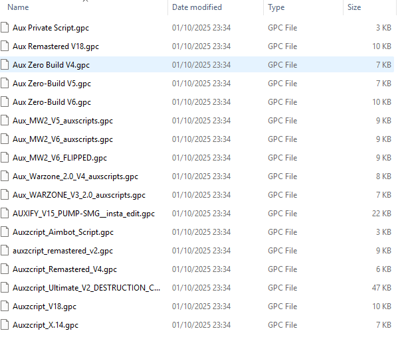
Task: Click file icon of Auxzcript_X.14.gpc
Action: [x=5, y=325]
